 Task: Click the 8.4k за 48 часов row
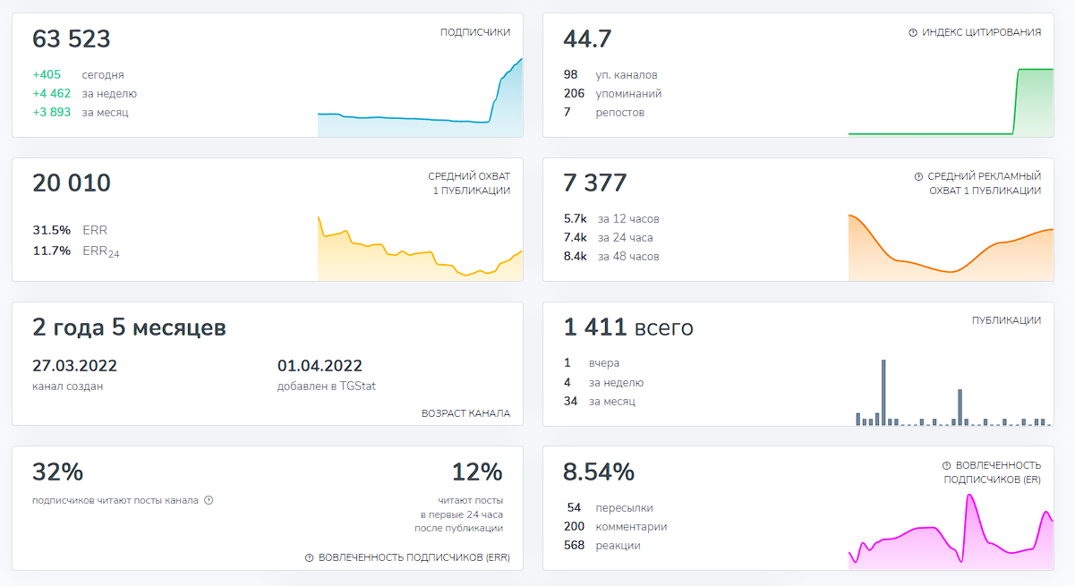(x=611, y=256)
